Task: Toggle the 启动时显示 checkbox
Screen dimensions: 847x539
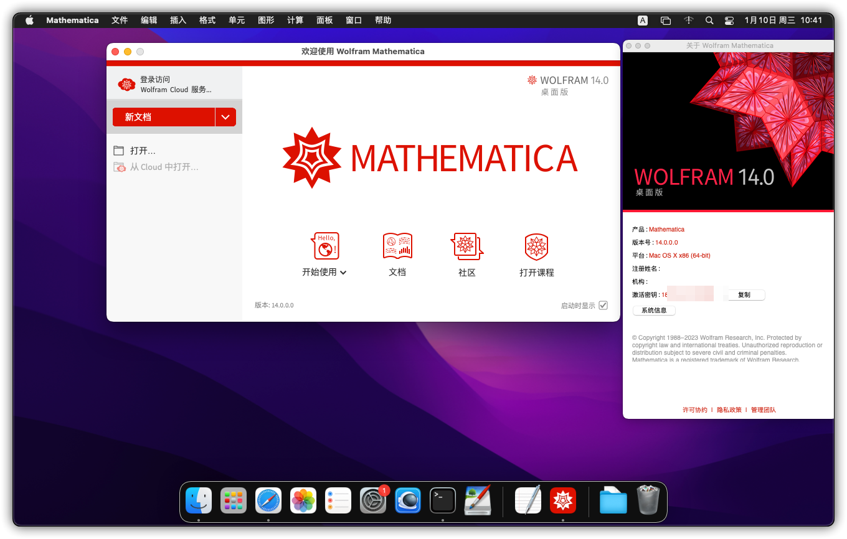Action: point(603,305)
